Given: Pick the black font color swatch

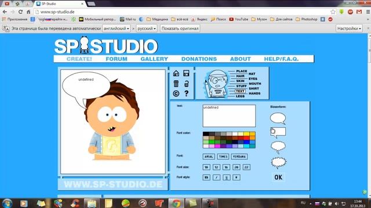Looking at the screenshot, I should (206, 134).
